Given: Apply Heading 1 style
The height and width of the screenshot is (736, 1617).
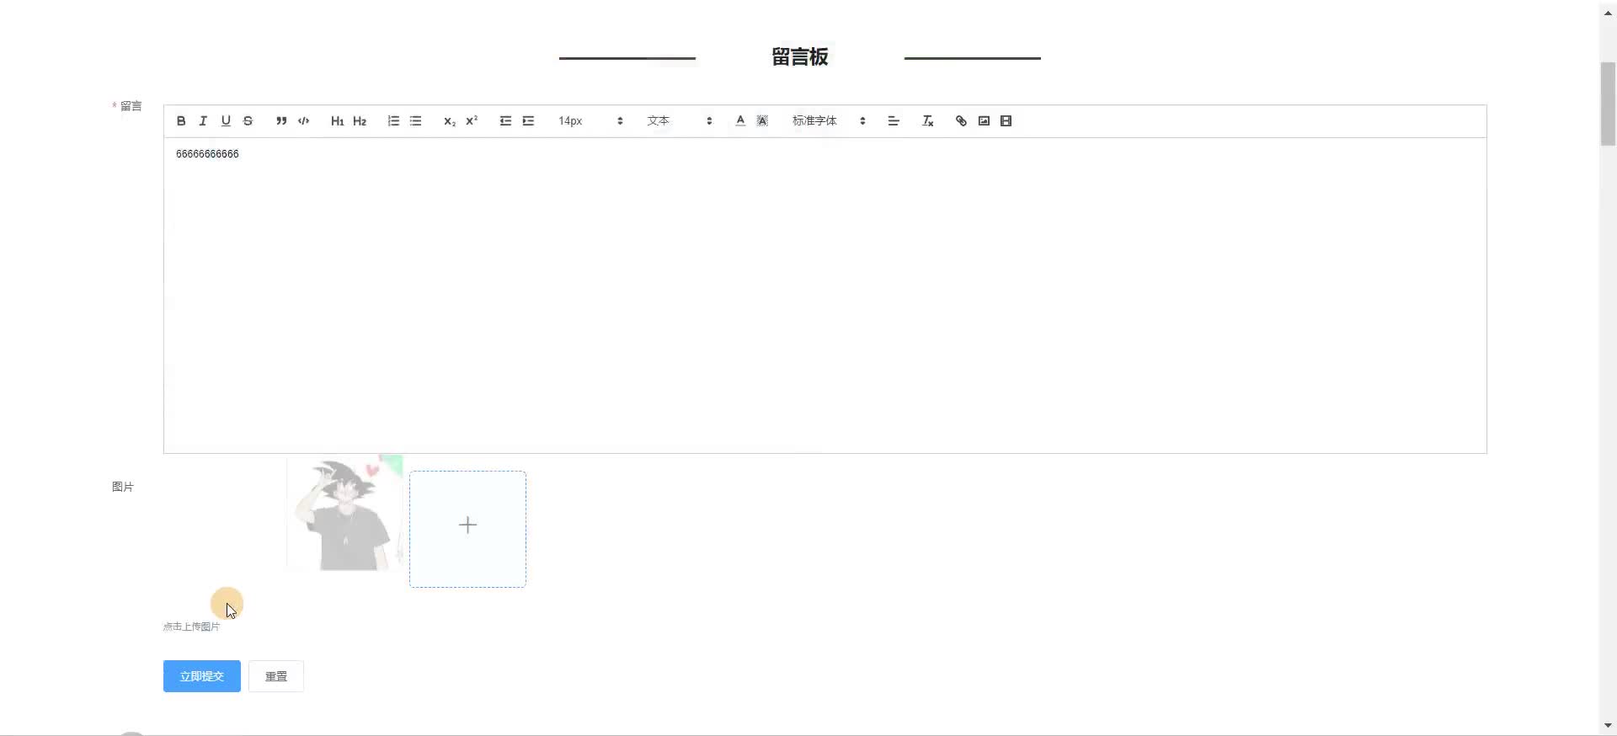Looking at the screenshot, I should (337, 121).
